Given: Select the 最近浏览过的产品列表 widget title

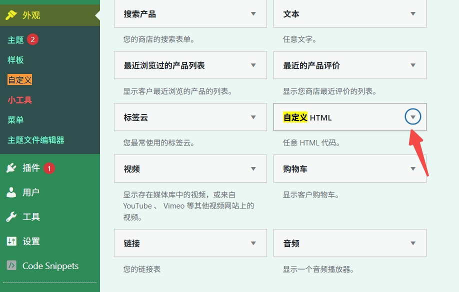Looking at the screenshot, I should click(164, 65).
